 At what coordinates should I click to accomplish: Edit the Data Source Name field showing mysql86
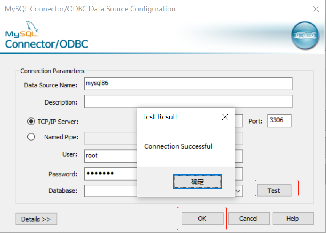tap(188, 84)
